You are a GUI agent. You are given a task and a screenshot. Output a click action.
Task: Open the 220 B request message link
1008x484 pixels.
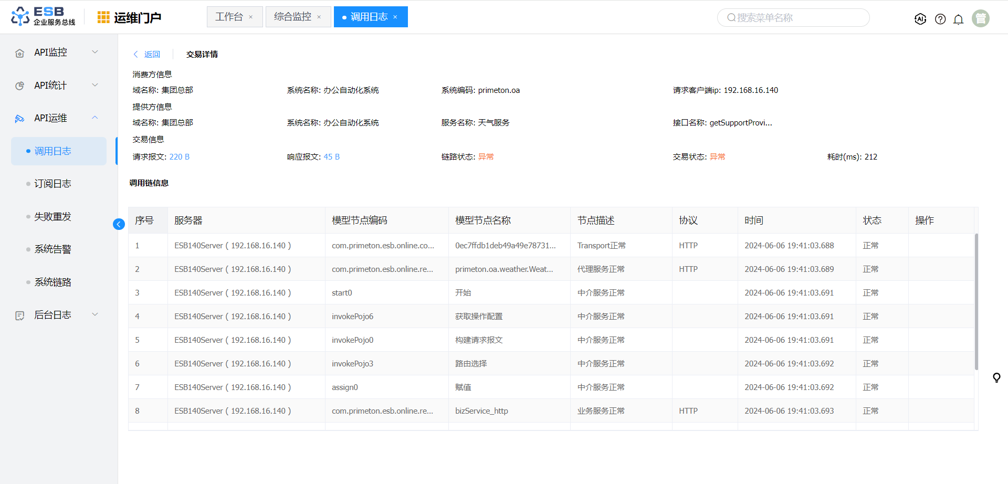point(179,157)
